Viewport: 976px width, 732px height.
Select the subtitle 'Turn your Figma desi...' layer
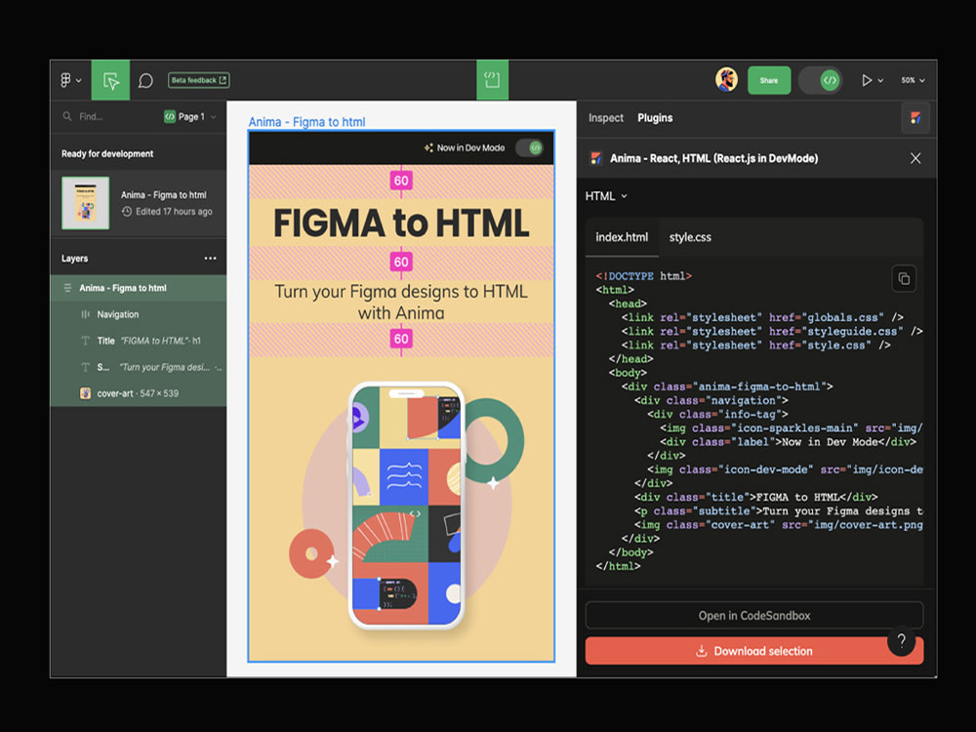pos(139,367)
